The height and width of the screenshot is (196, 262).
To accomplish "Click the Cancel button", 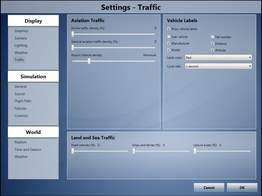I will tap(209, 188).
